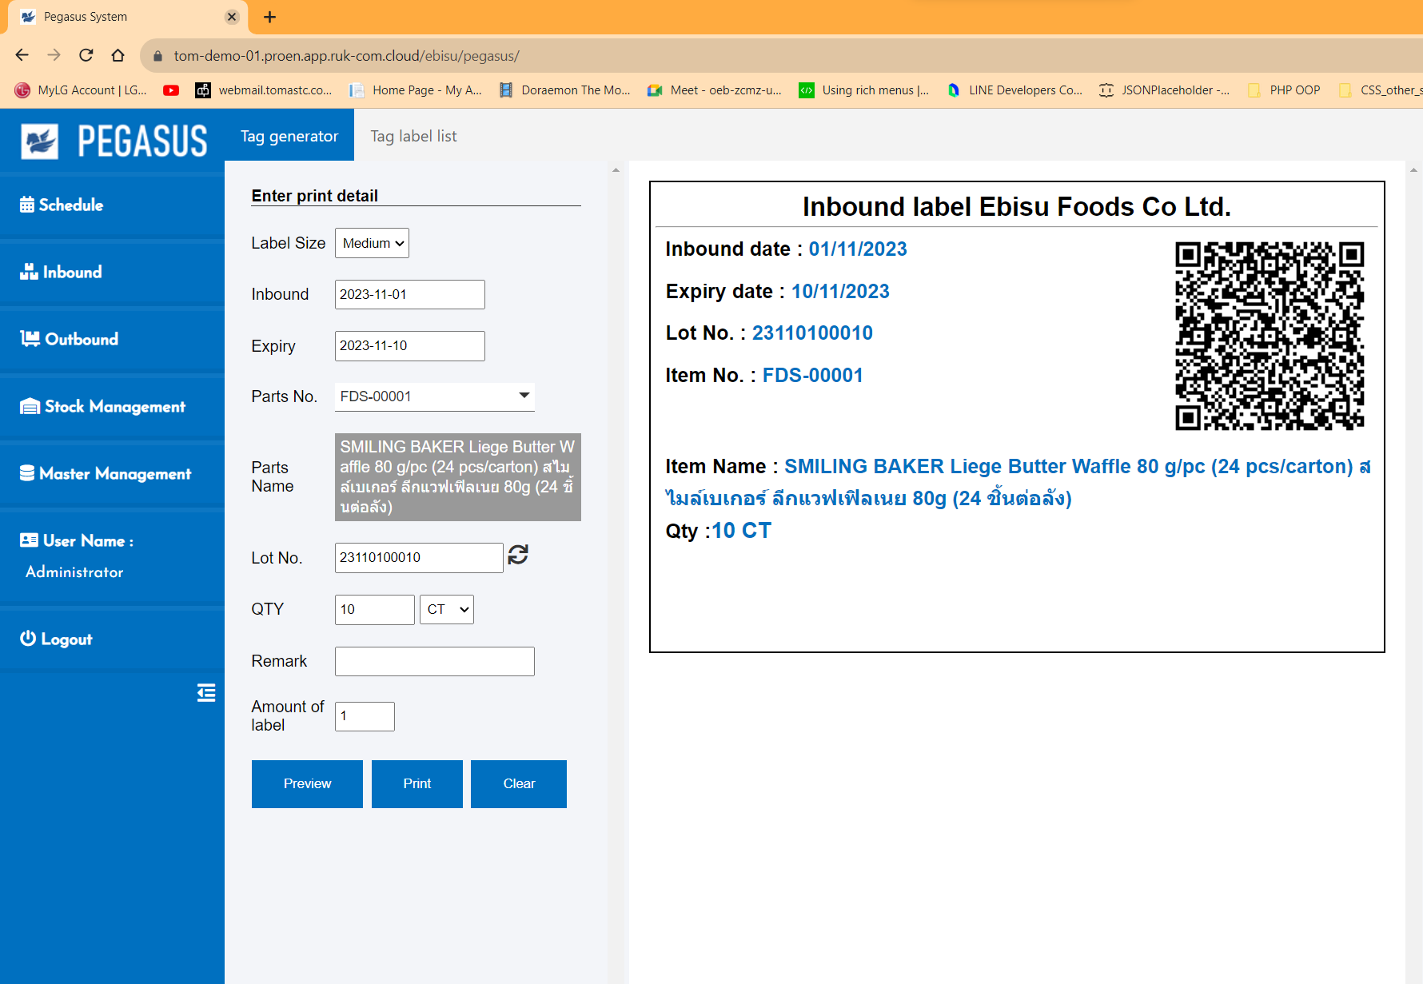Reload the page using browser refresh
This screenshot has height=984, width=1423.
click(x=86, y=55)
